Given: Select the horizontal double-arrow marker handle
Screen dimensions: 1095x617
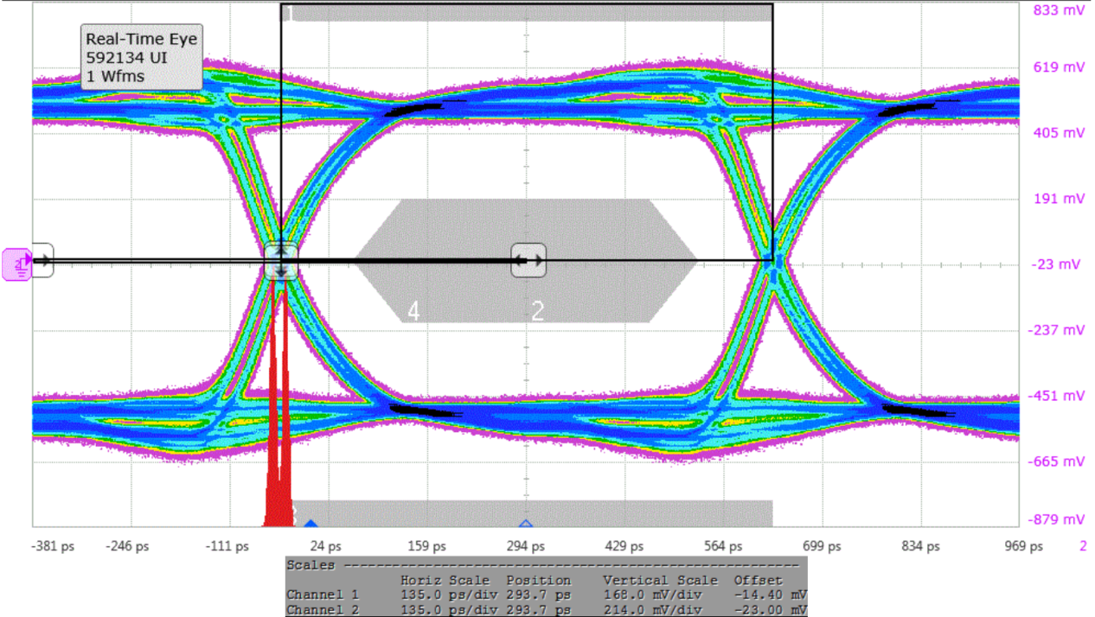Looking at the screenshot, I should point(528,260).
